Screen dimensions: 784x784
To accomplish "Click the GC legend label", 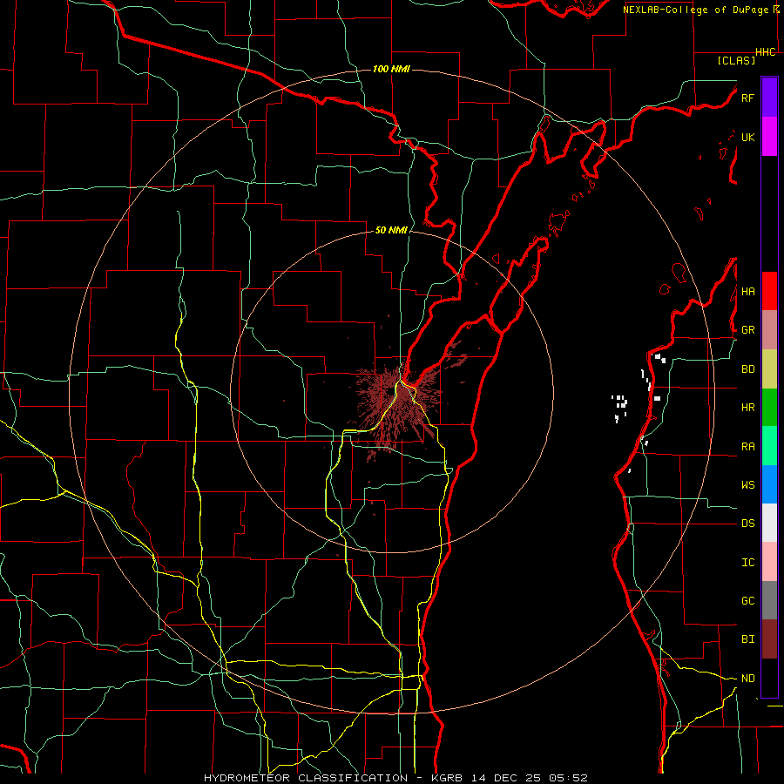I will pos(747,600).
